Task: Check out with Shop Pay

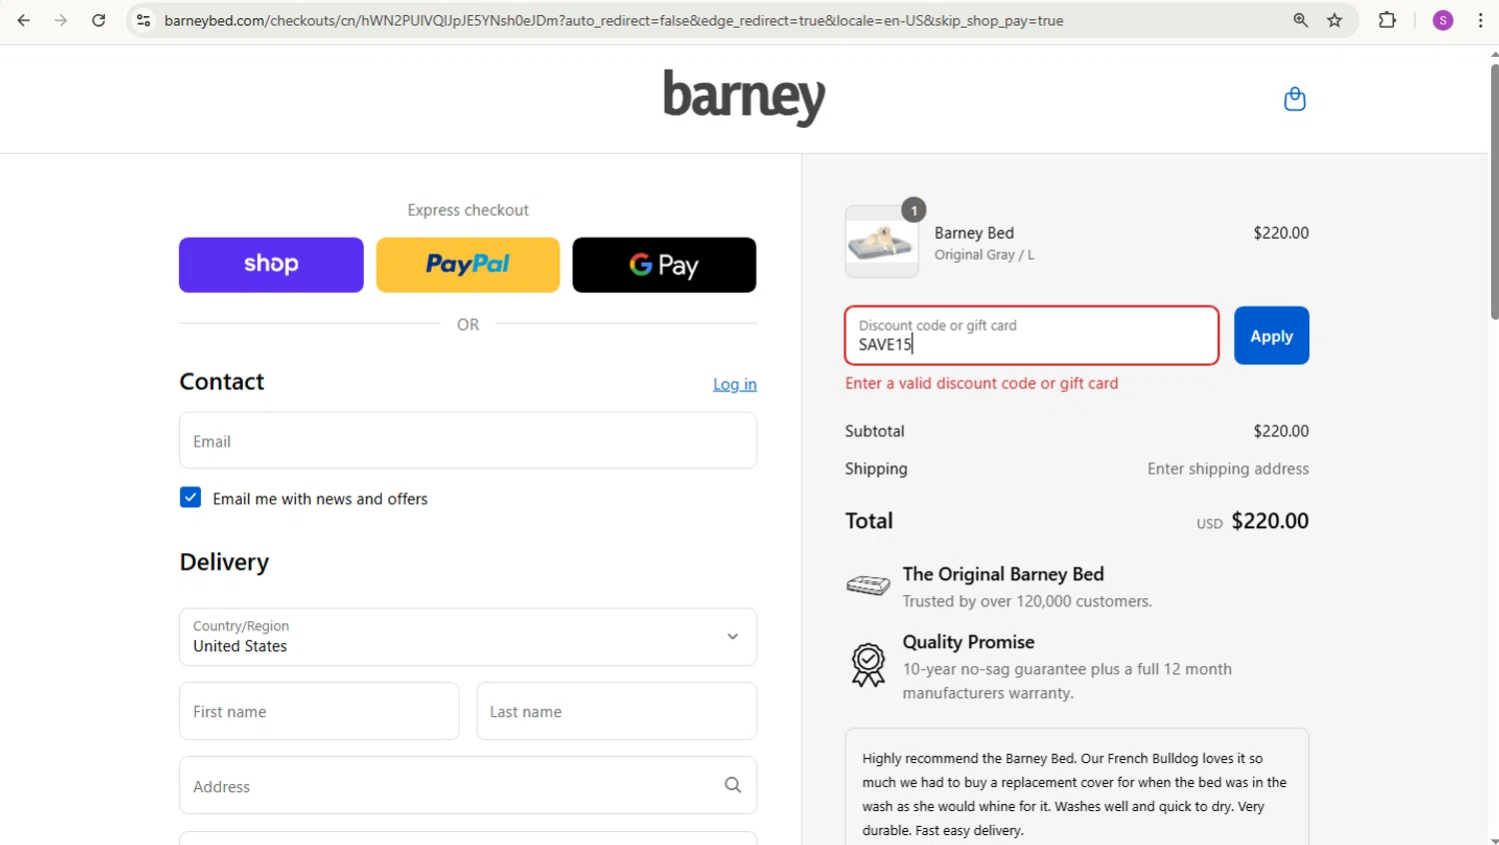Action: [271, 265]
